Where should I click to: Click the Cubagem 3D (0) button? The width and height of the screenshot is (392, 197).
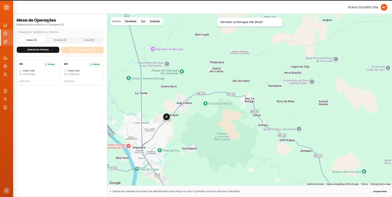coord(82,50)
